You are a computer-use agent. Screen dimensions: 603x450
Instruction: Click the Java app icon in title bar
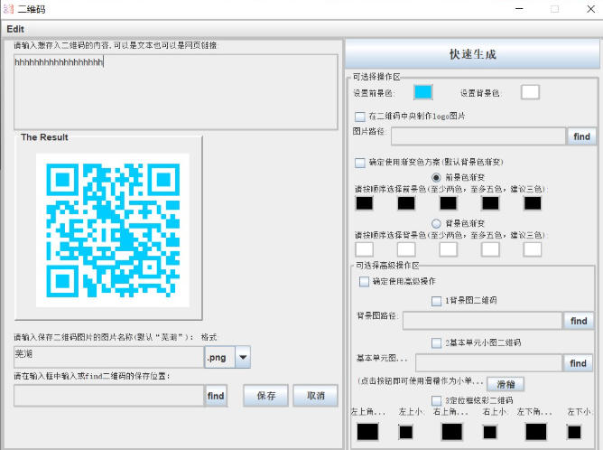pos(8,8)
